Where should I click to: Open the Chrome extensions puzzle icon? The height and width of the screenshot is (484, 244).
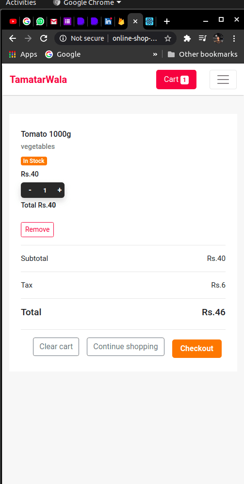pos(187,38)
